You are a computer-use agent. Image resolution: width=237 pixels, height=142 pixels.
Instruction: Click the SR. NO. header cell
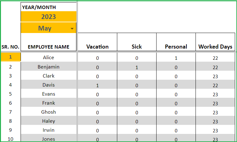coord(10,47)
